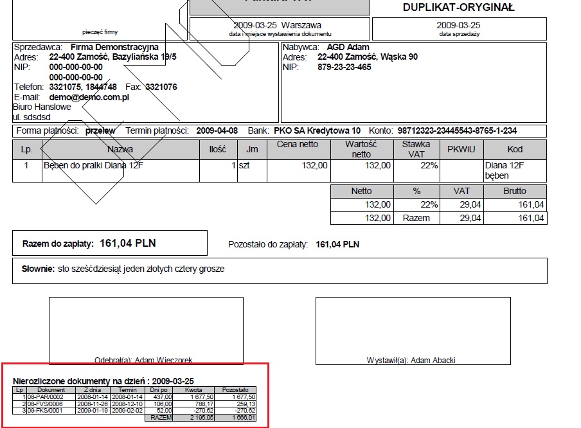Click the Pozostało do zapłaty amount
The height and width of the screenshot is (428, 581).
click(x=337, y=245)
